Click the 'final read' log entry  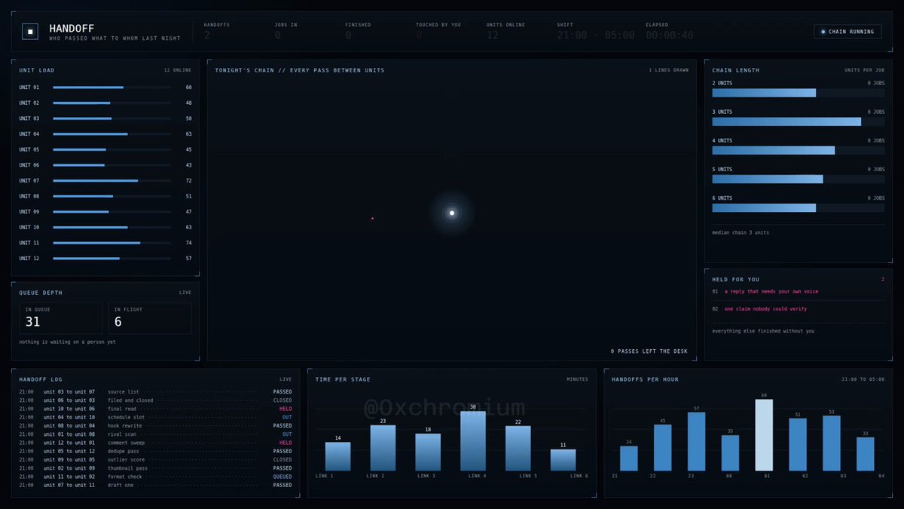point(156,409)
